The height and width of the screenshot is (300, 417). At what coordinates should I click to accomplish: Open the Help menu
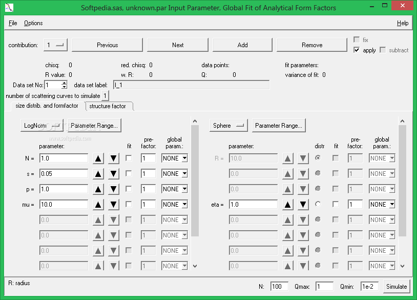[x=403, y=23]
